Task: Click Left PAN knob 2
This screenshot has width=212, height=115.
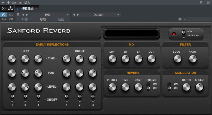Action: point(25,73)
